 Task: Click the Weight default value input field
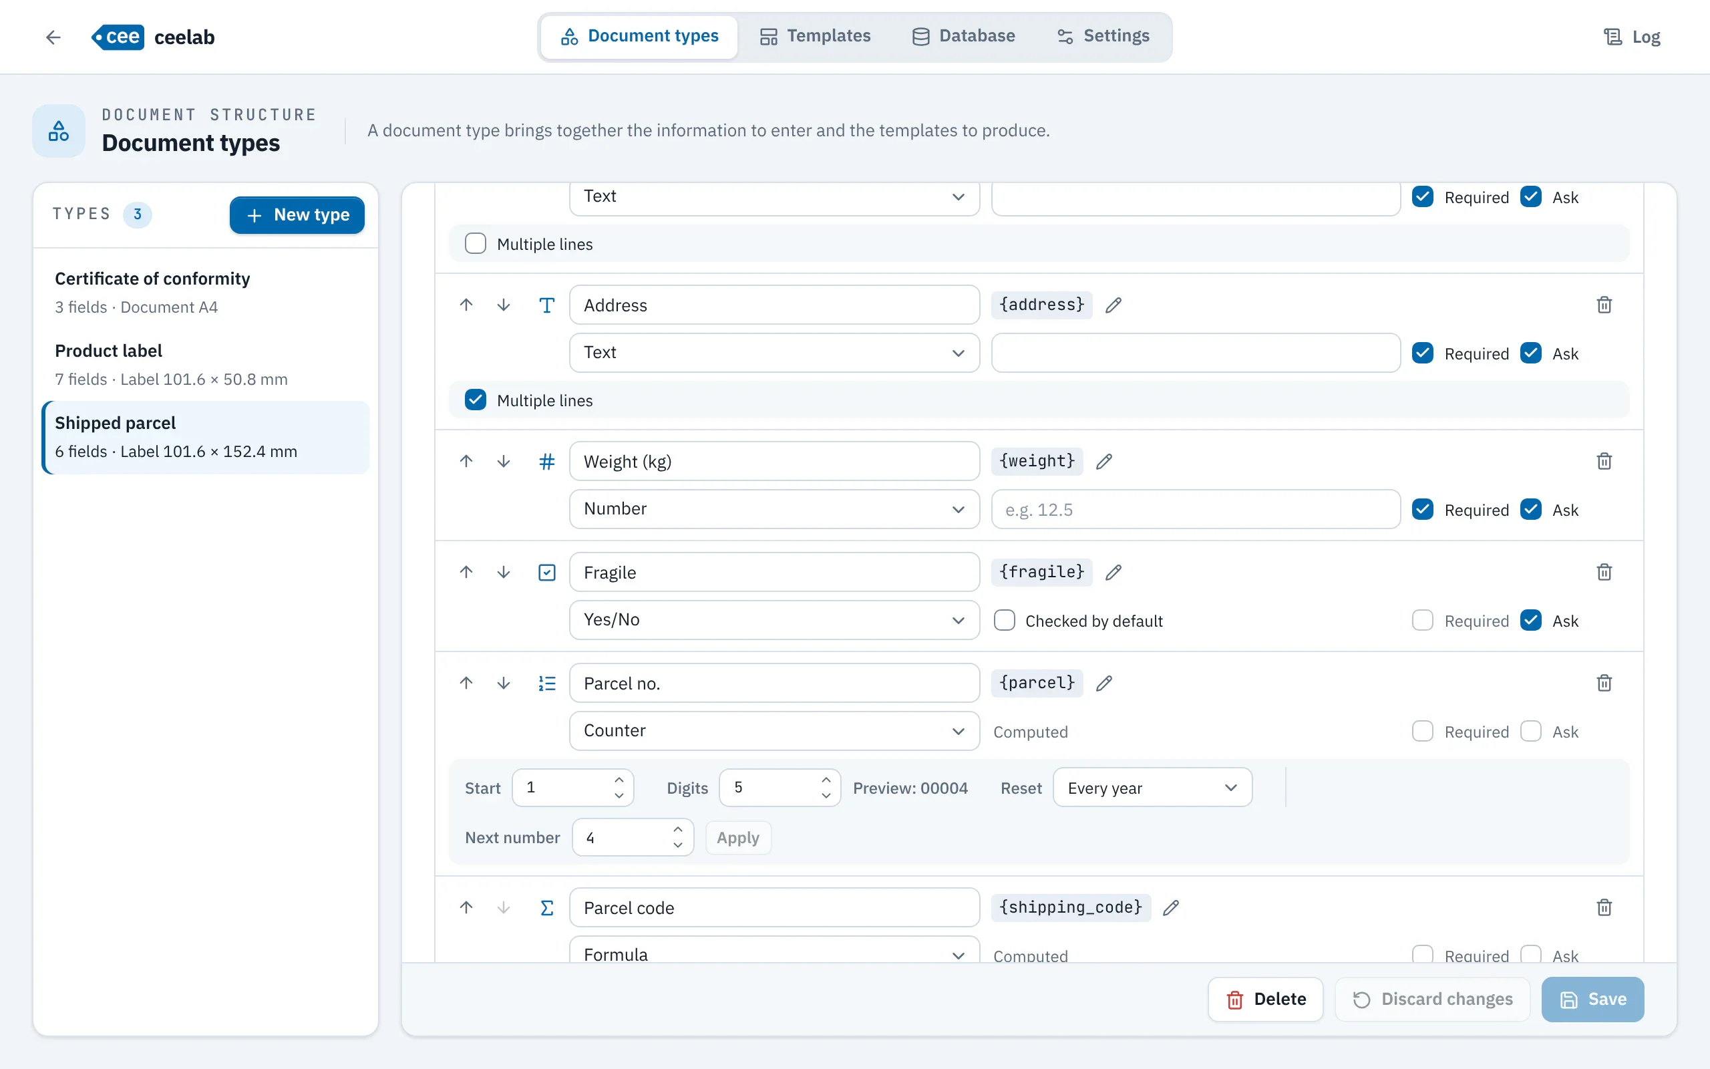coord(1196,509)
